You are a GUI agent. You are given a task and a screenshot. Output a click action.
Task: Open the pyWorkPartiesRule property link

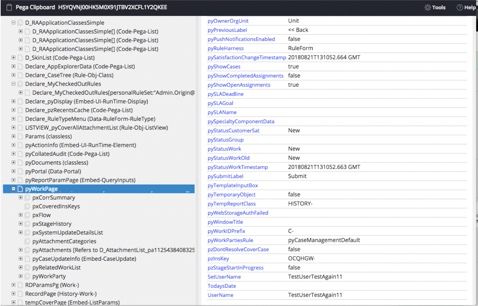click(x=230, y=240)
